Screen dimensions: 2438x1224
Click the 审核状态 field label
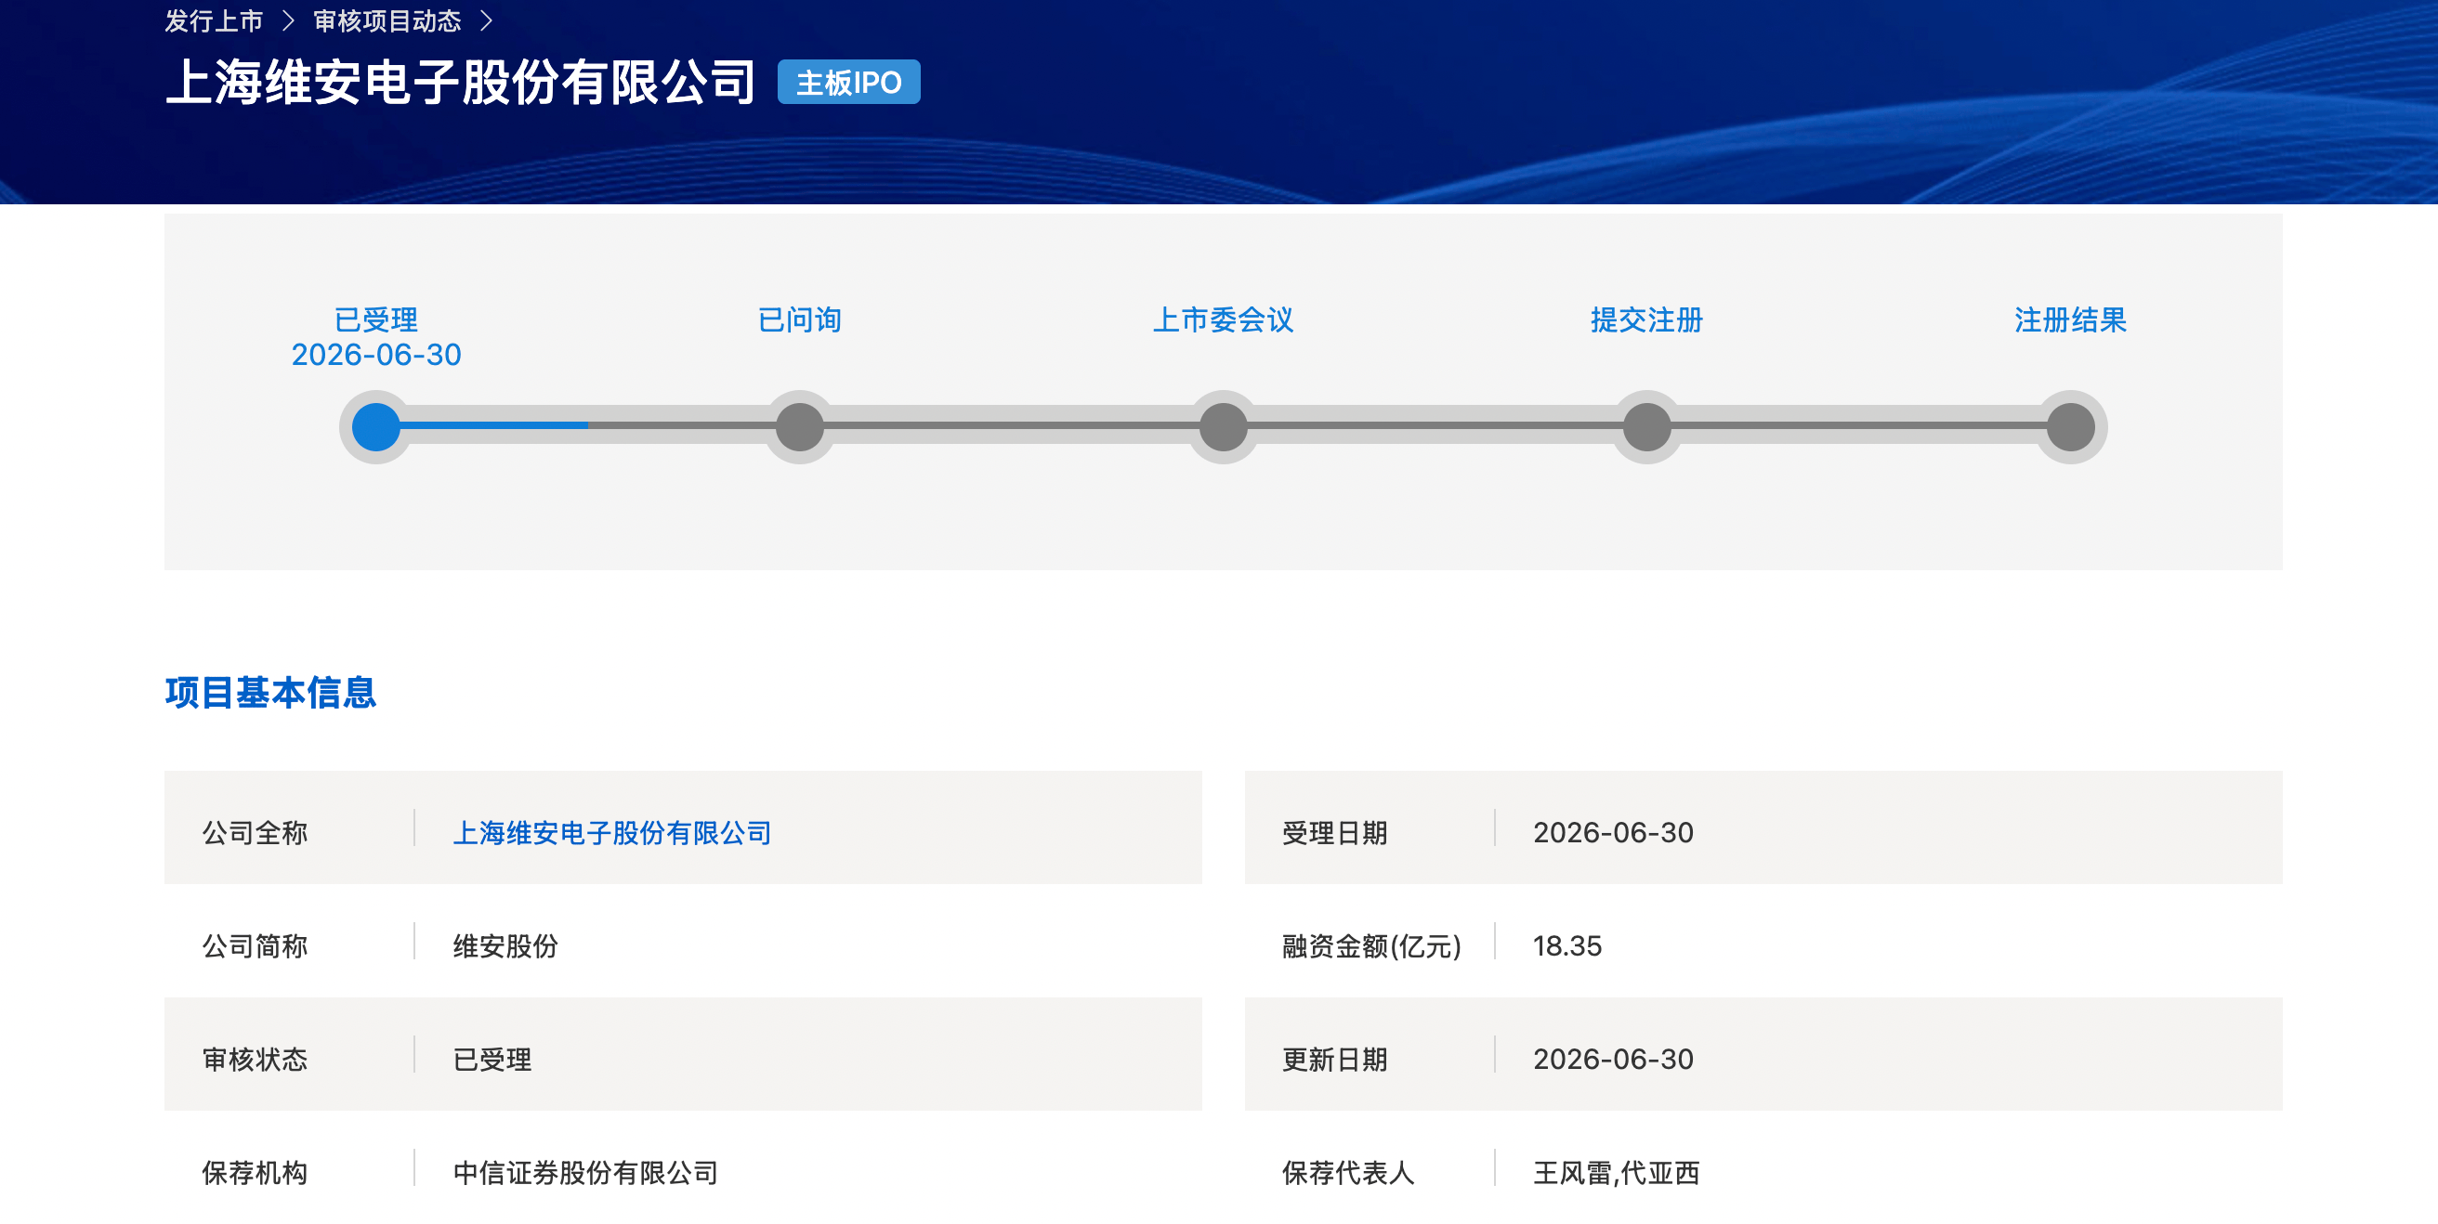(x=255, y=1060)
